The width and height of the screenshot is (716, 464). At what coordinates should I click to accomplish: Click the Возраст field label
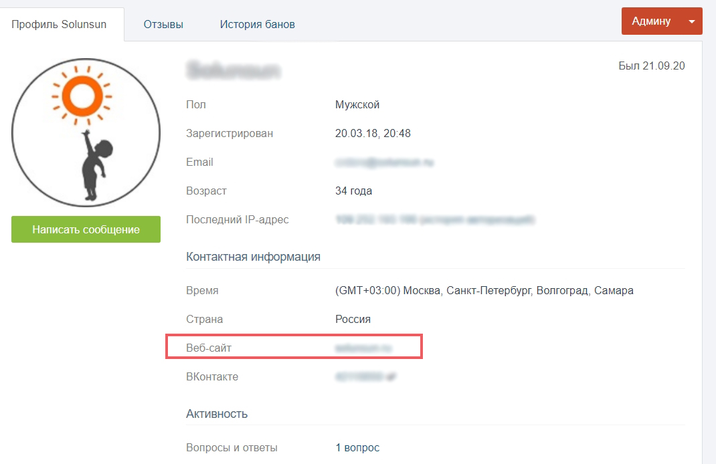[206, 191]
